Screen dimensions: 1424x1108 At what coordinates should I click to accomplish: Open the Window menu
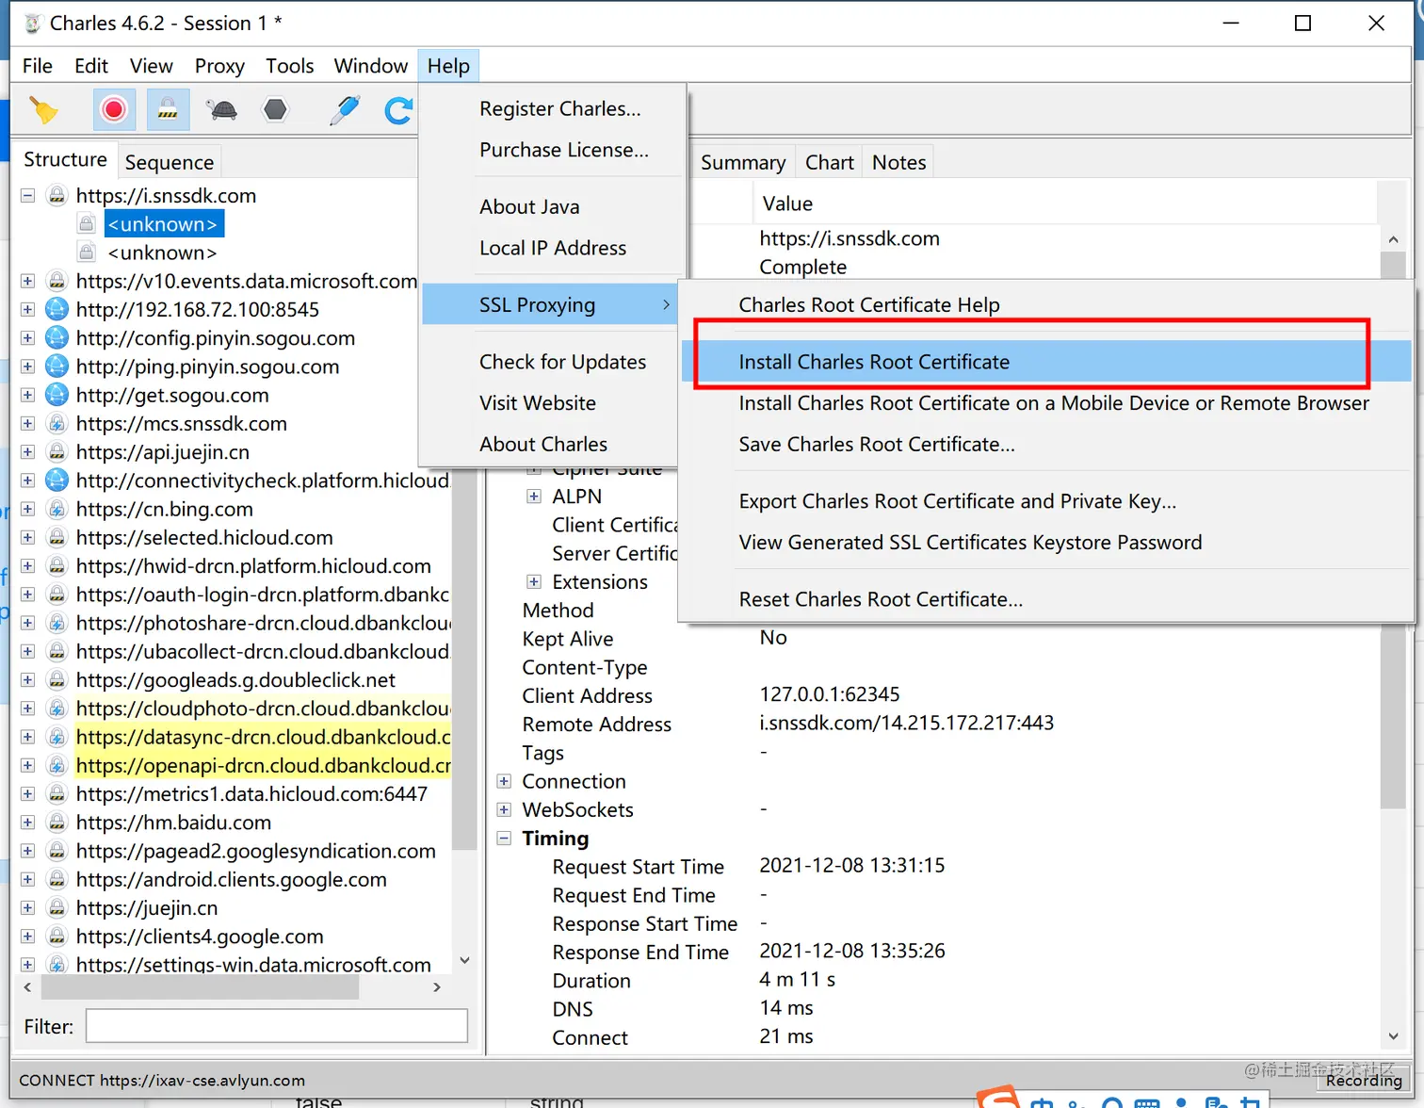(371, 66)
